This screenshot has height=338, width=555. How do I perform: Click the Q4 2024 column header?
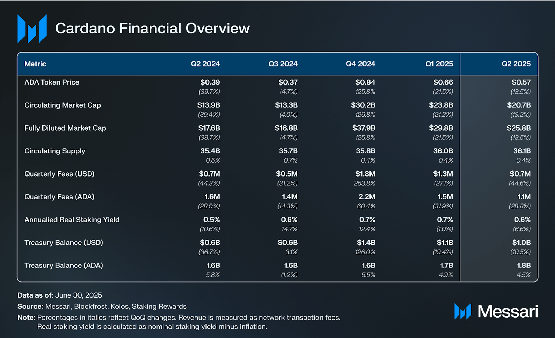click(x=360, y=64)
